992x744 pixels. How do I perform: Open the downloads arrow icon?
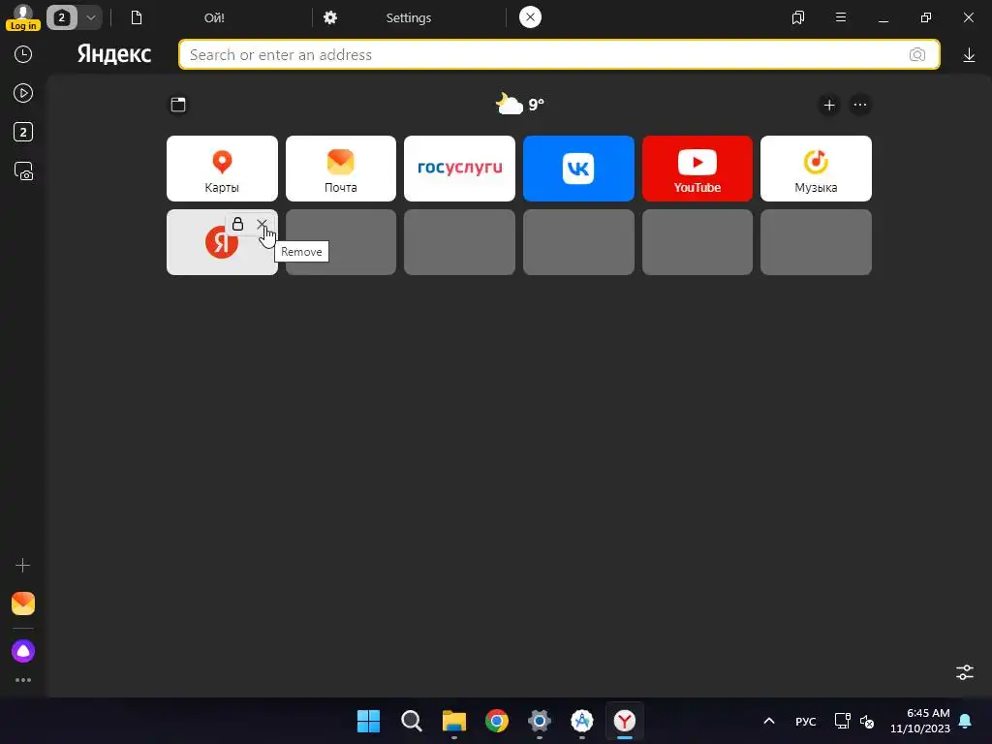(x=969, y=55)
